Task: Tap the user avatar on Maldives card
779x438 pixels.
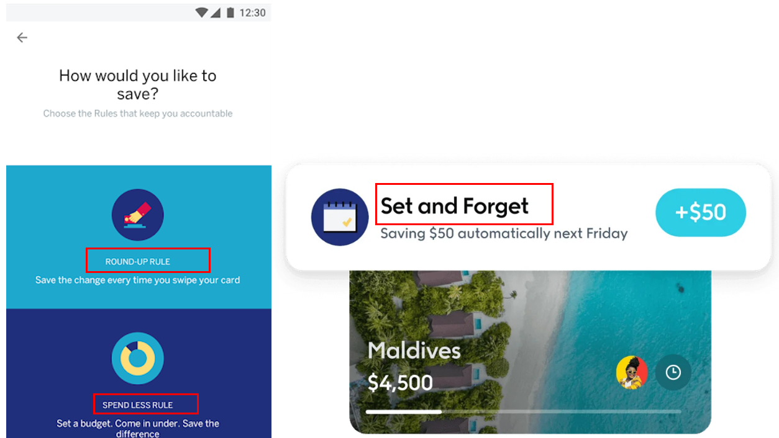Action: (x=632, y=372)
